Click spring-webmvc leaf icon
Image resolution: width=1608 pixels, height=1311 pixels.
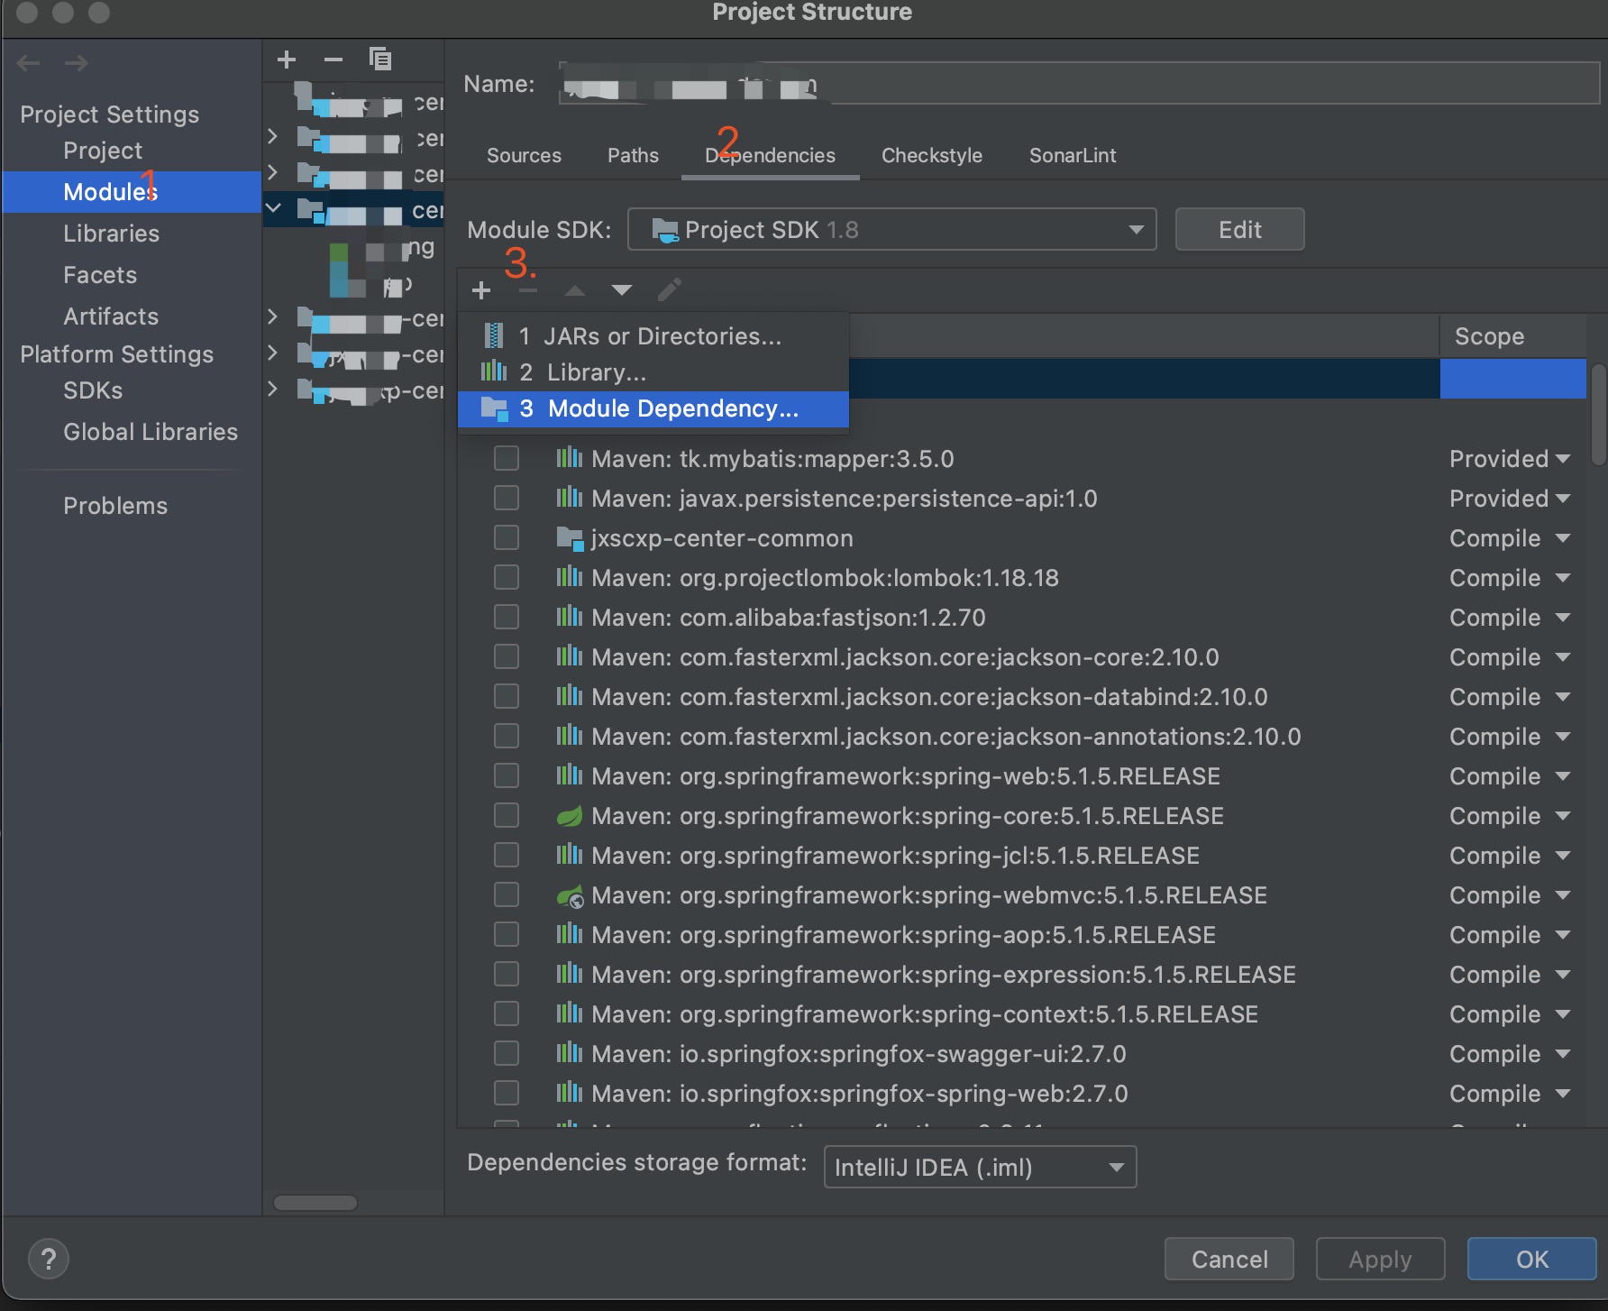(570, 895)
